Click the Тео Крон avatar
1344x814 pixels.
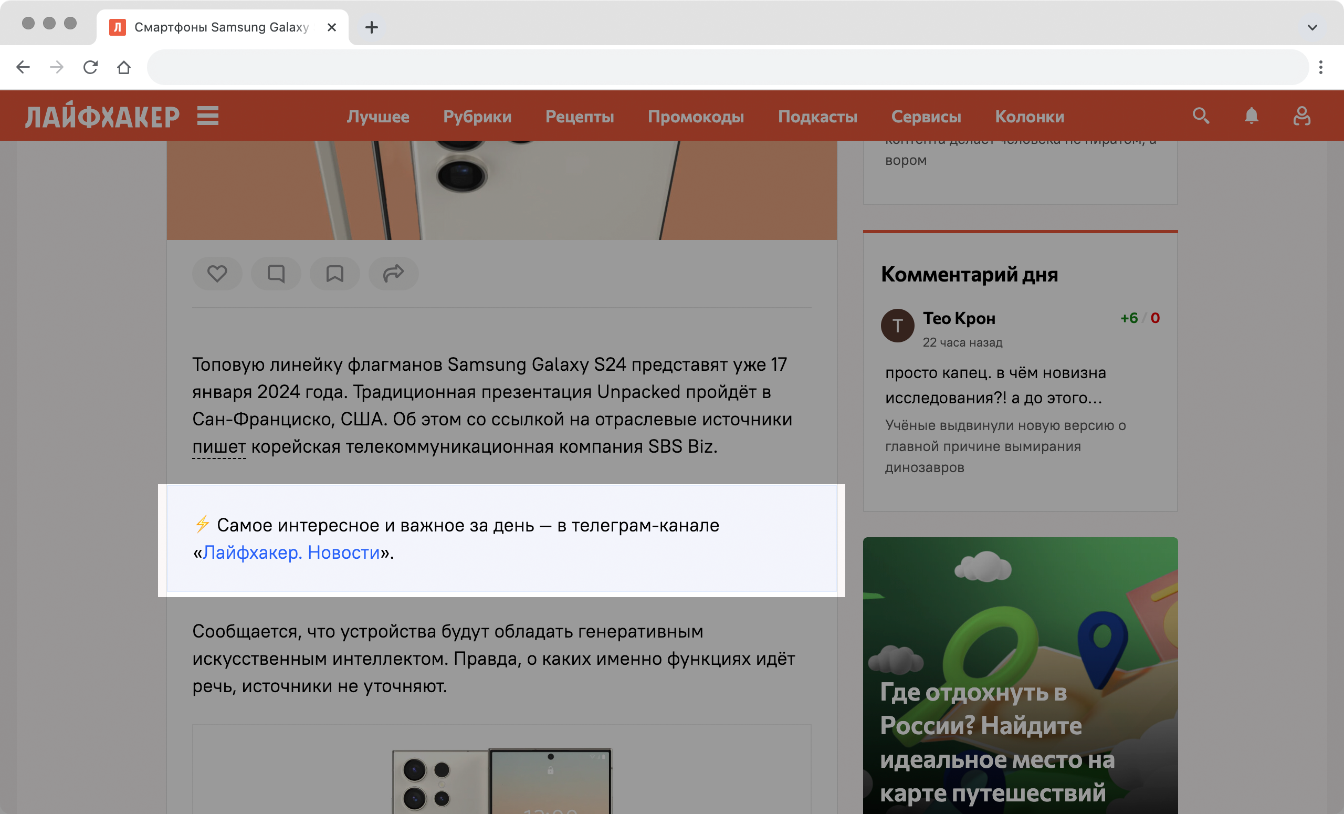click(x=897, y=326)
